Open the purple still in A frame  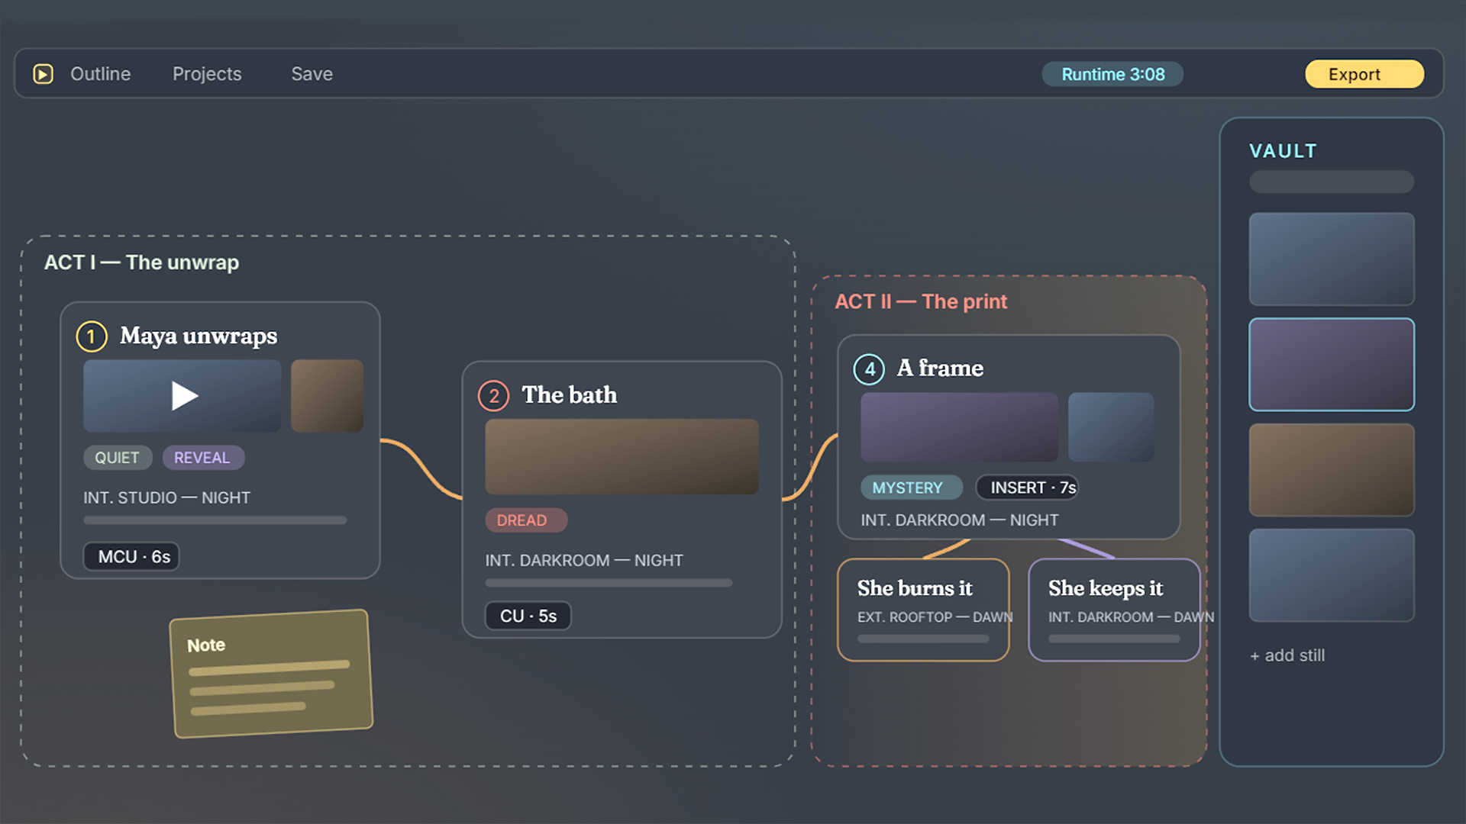tap(960, 427)
